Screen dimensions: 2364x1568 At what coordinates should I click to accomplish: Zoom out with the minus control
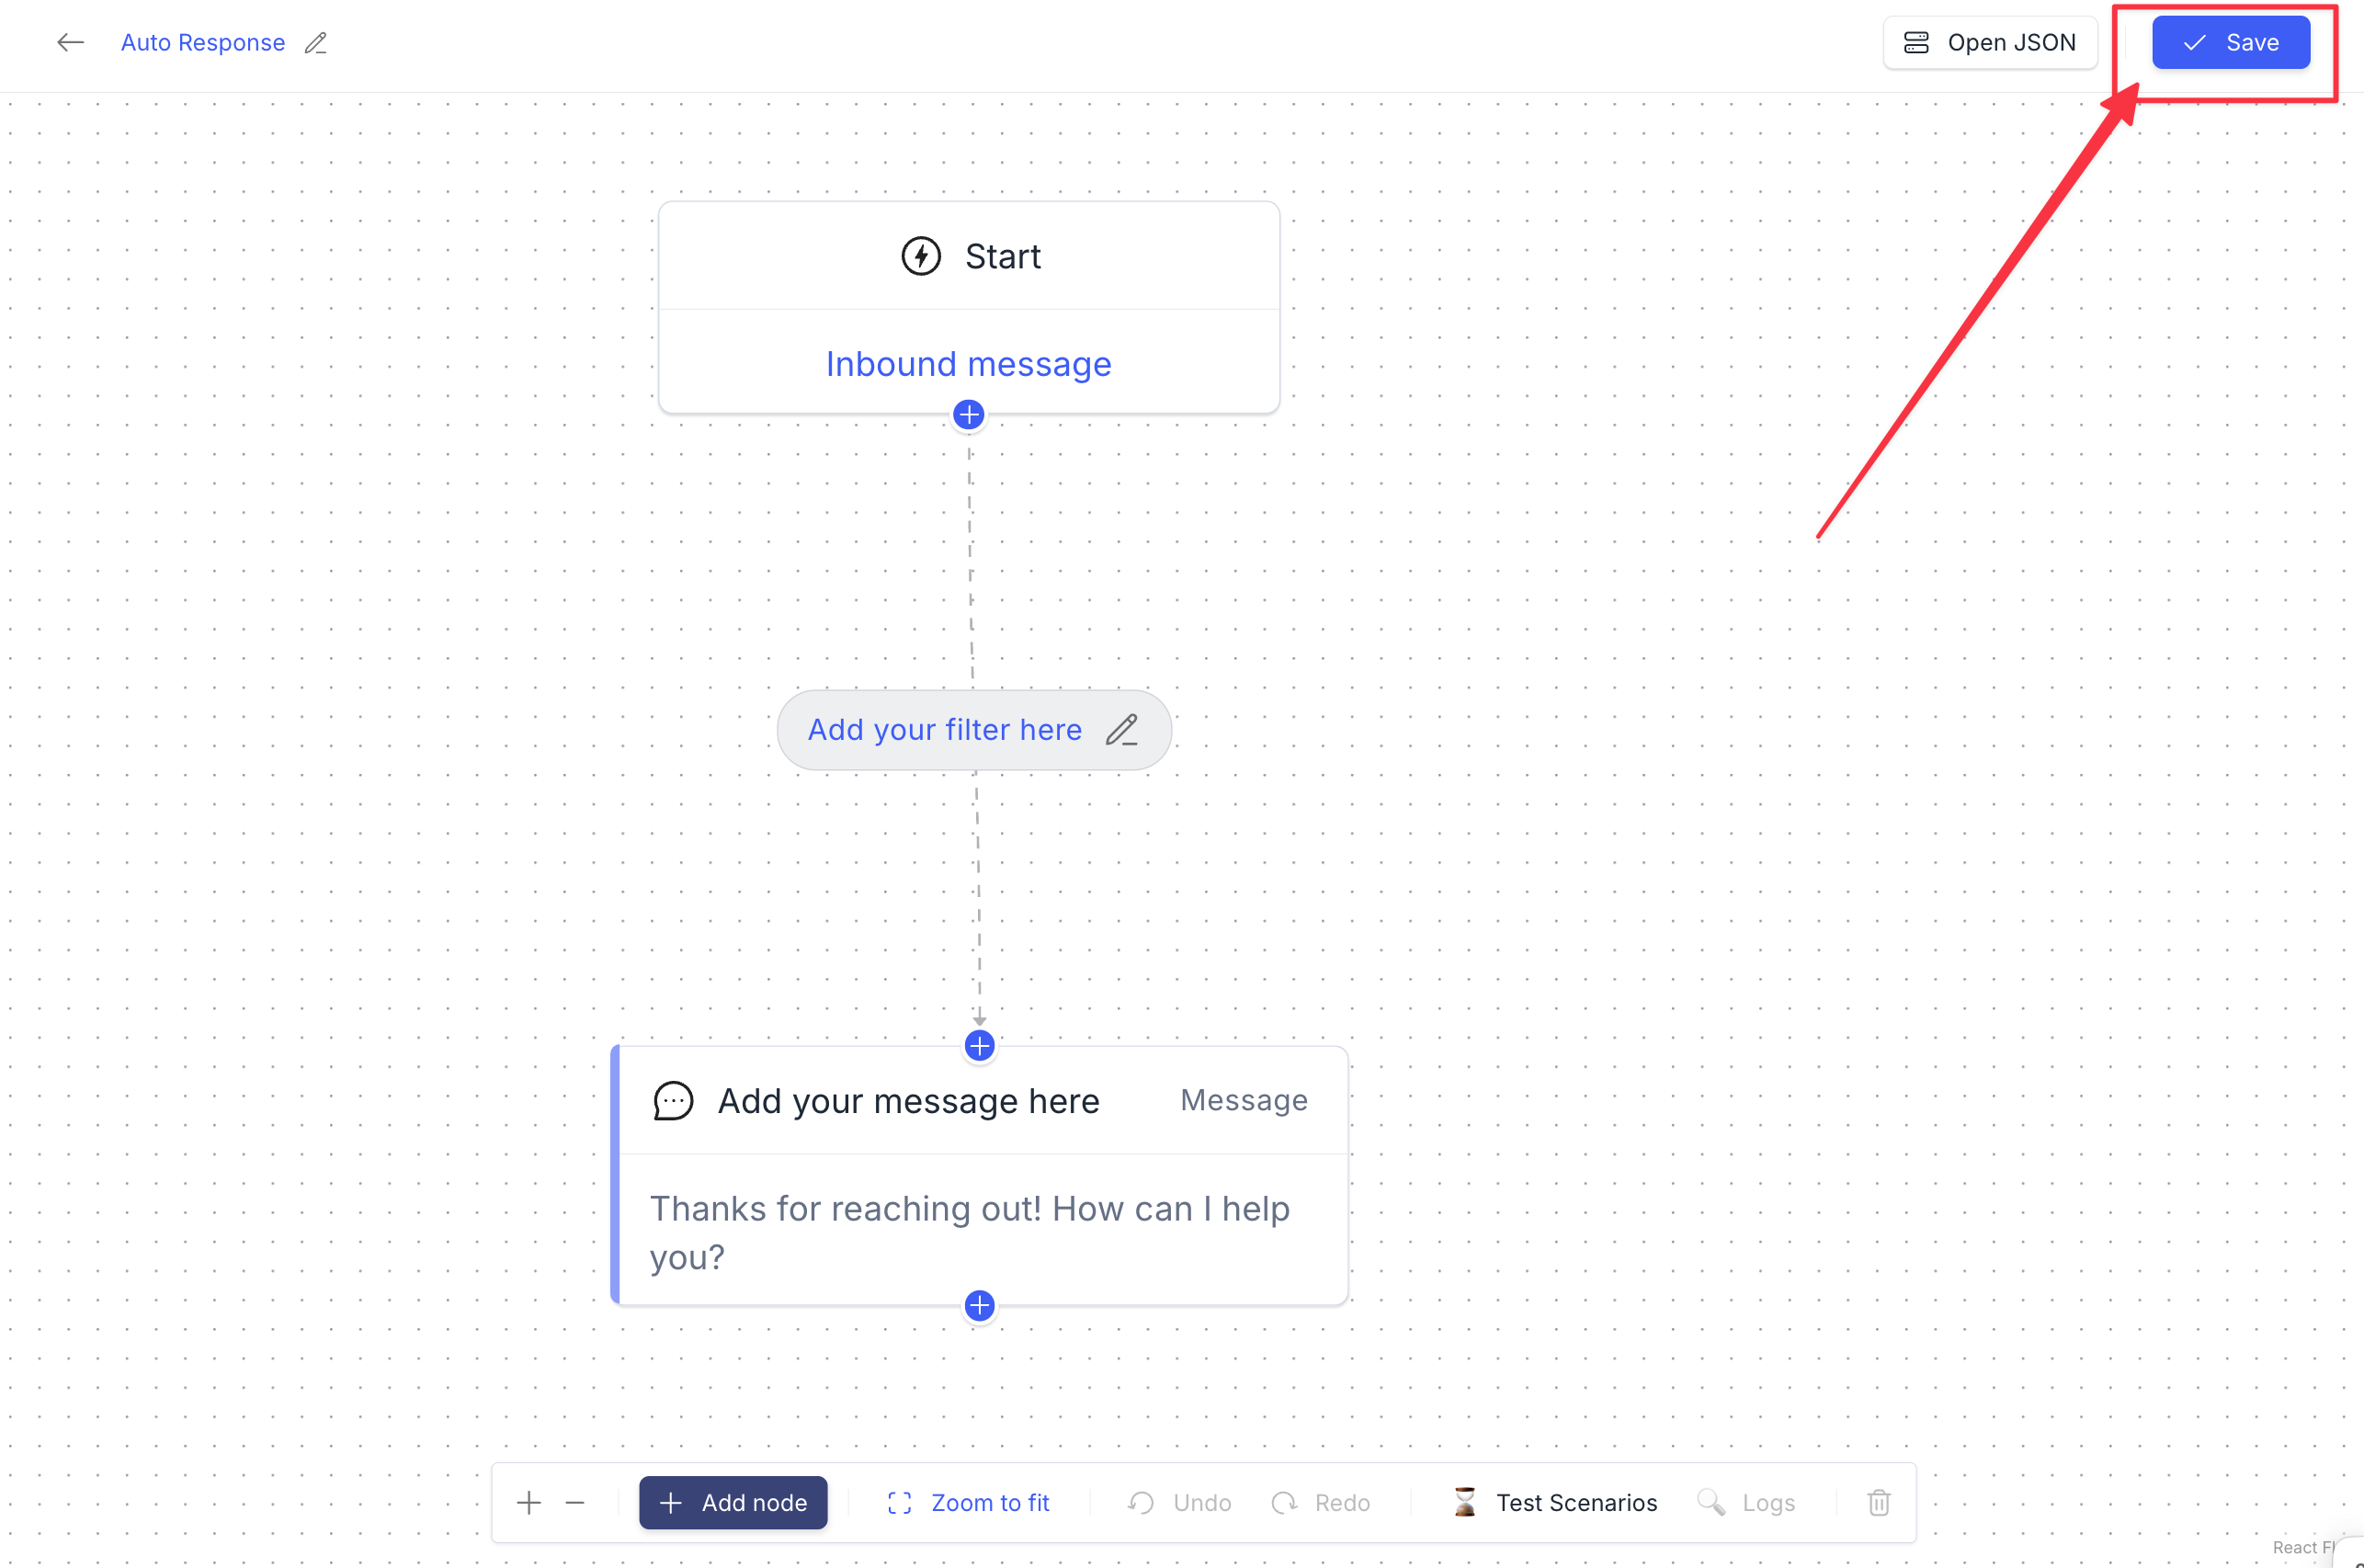[575, 1503]
